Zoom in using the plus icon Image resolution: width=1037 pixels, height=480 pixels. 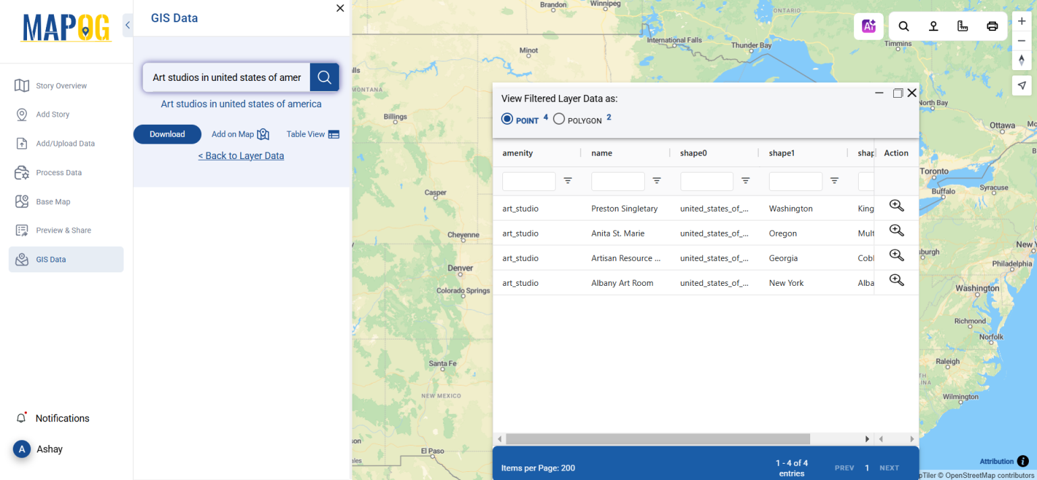point(1021,21)
